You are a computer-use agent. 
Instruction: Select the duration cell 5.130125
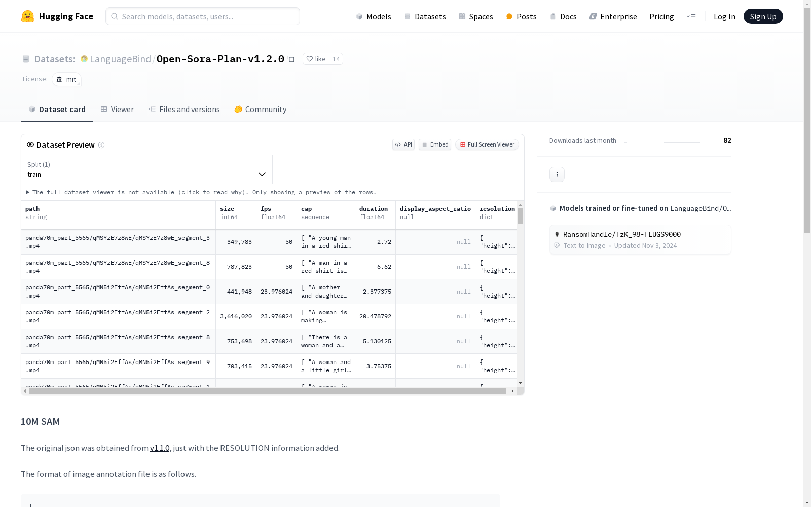click(376, 341)
